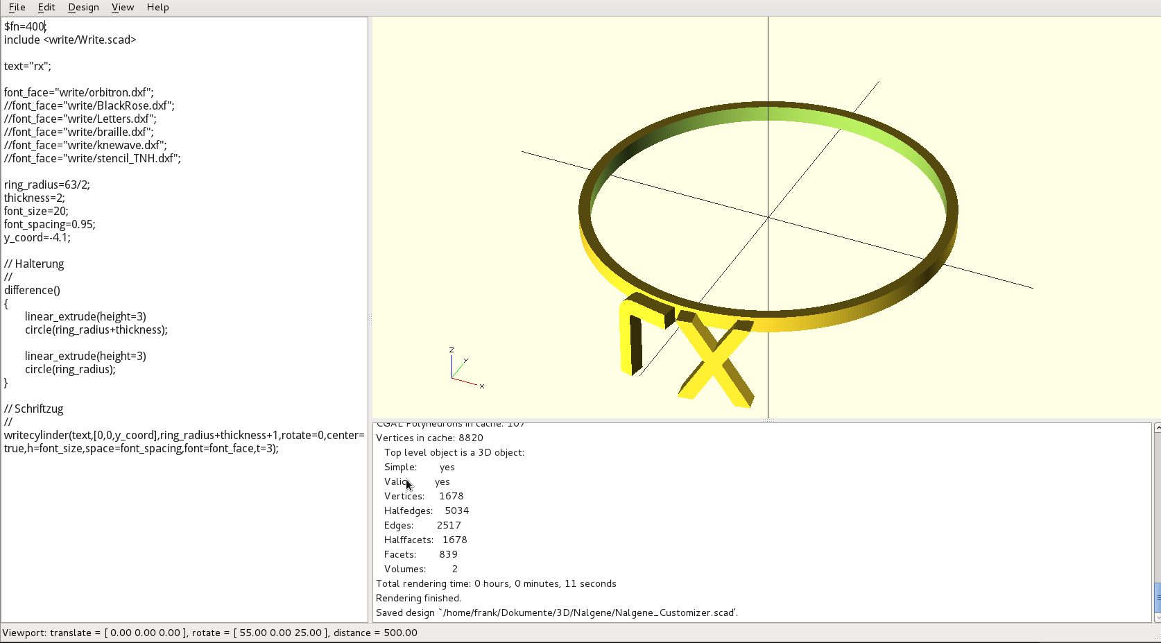Click the difference() line
The width and height of the screenshot is (1161, 643).
click(32, 290)
